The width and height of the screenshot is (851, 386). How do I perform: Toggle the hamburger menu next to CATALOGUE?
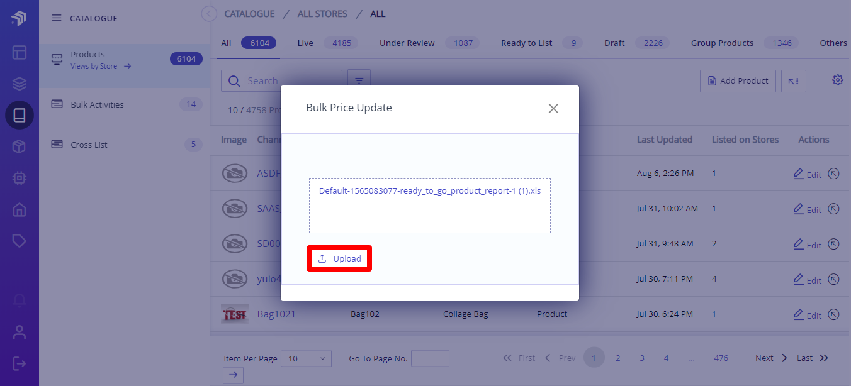point(57,18)
